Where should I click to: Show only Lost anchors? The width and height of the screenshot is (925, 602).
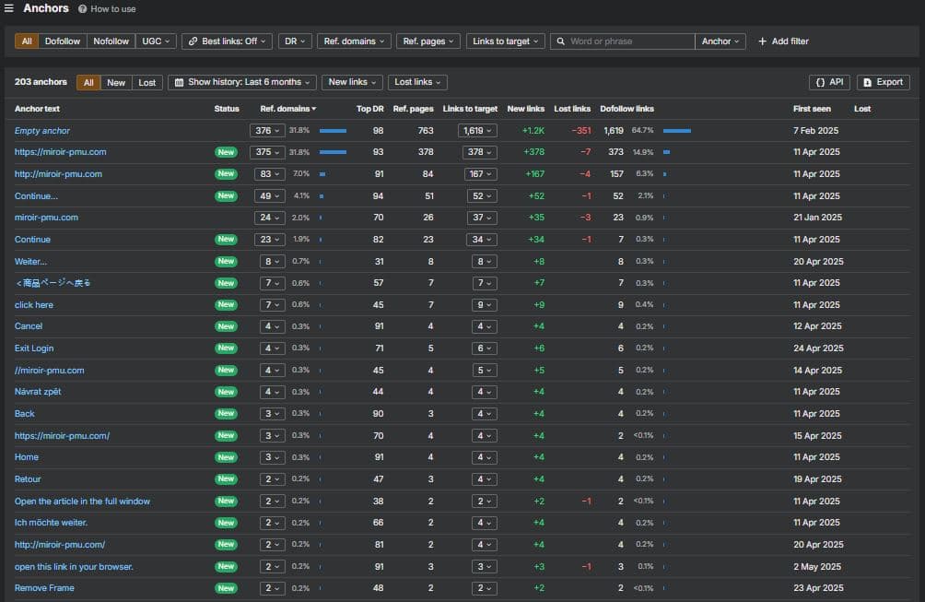[x=146, y=83]
